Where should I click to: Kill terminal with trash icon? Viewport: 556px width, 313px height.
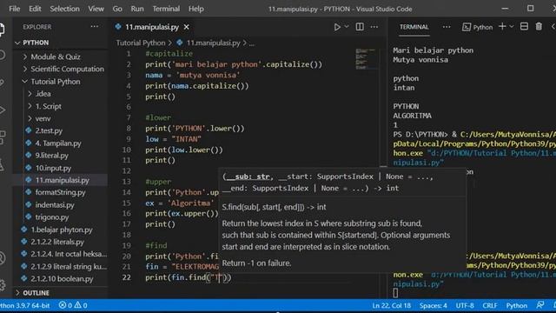(539, 27)
